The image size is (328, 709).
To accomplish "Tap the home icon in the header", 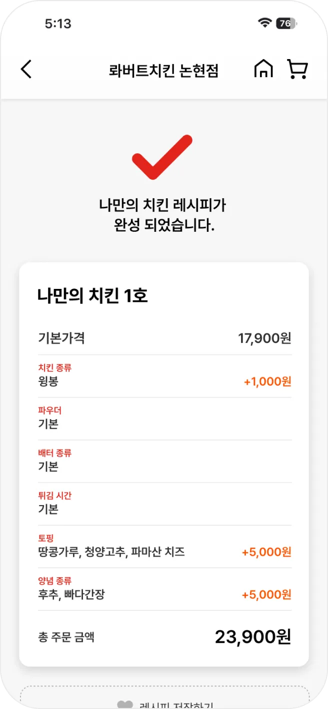I will 263,69.
